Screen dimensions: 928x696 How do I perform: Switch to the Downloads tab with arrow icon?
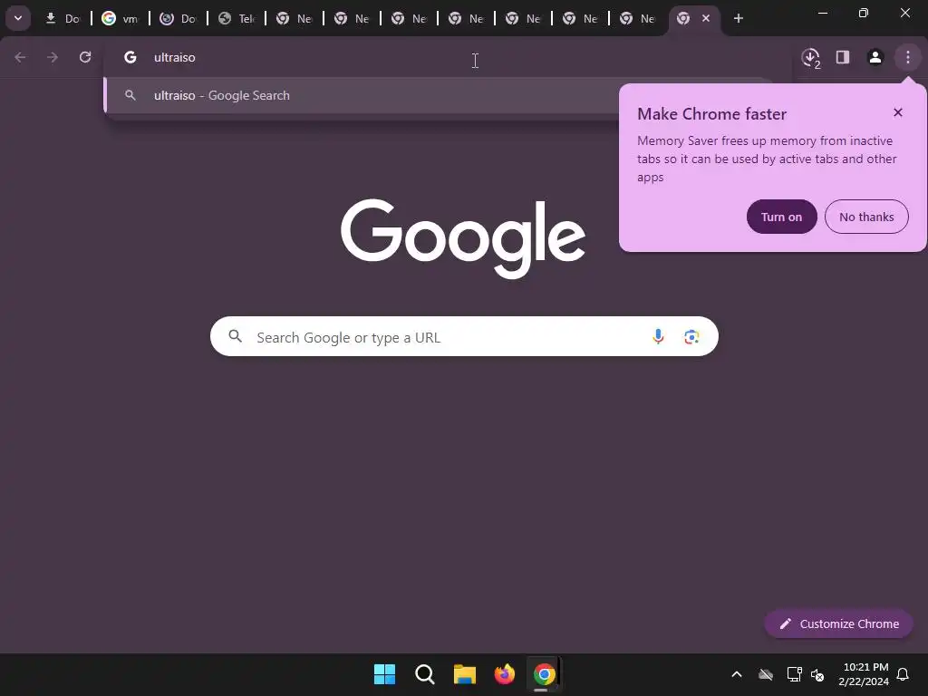click(x=63, y=18)
